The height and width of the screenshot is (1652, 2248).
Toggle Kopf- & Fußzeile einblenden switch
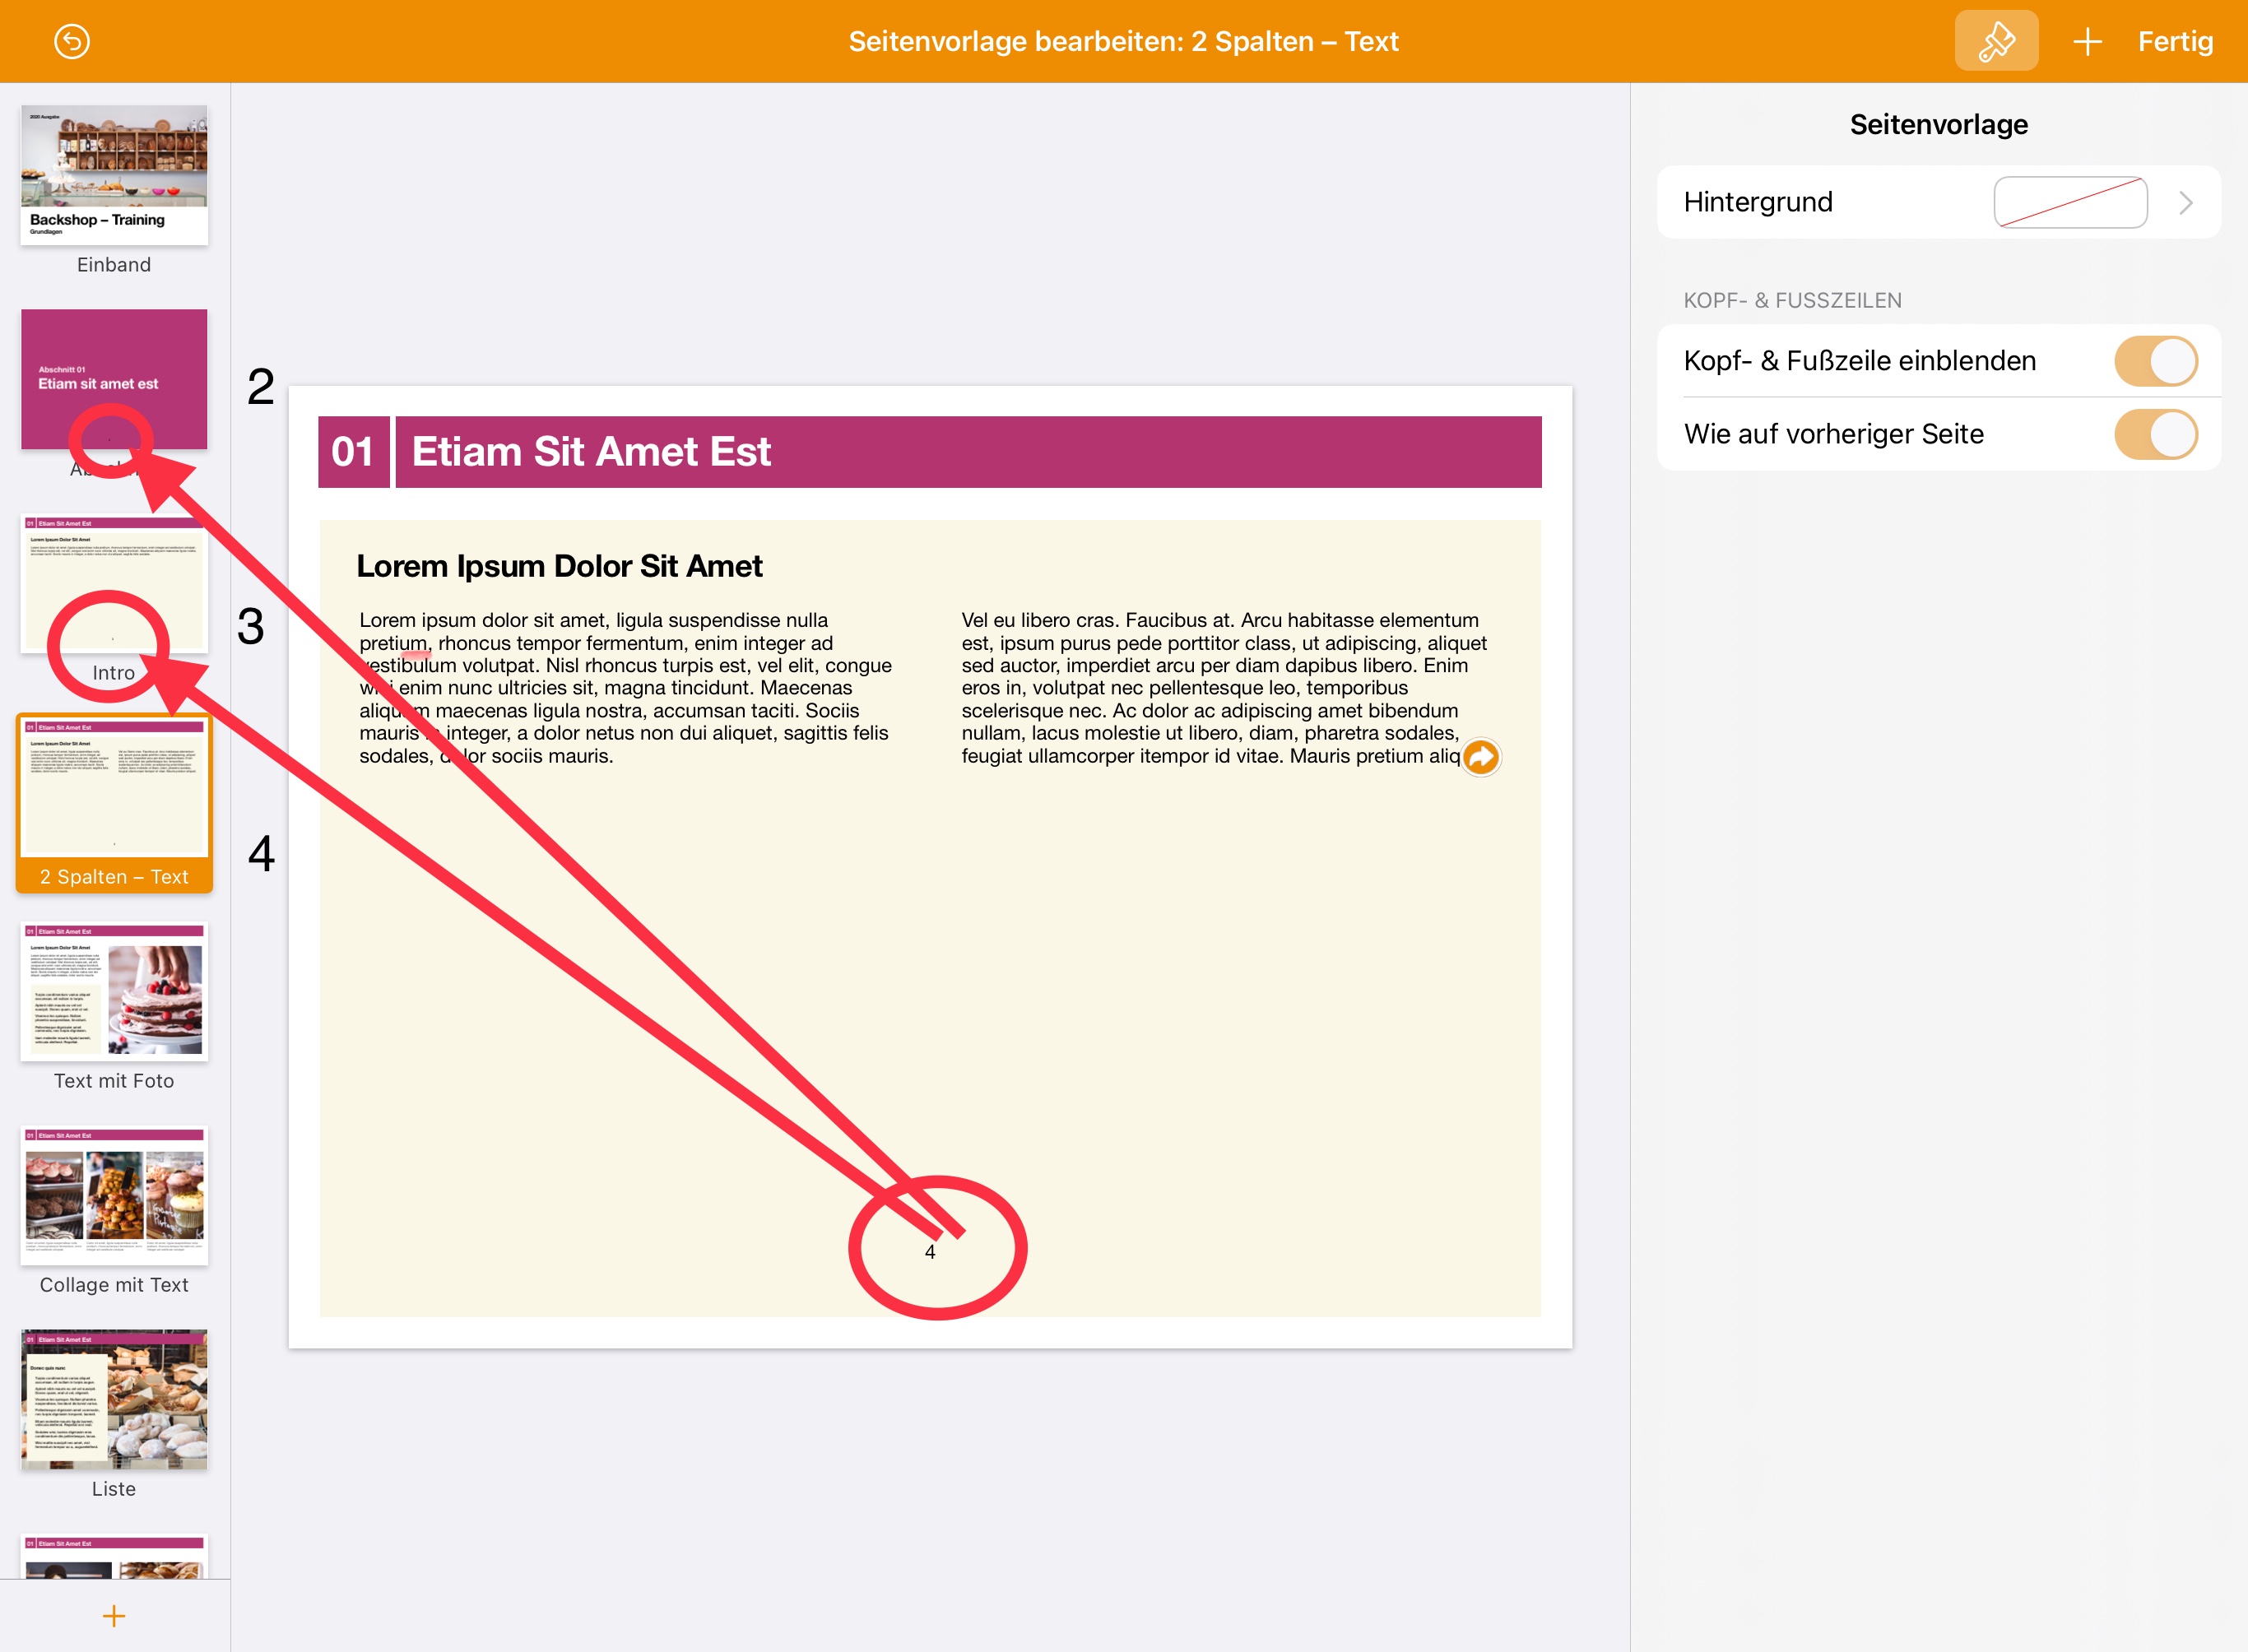click(x=2155, y=361)
